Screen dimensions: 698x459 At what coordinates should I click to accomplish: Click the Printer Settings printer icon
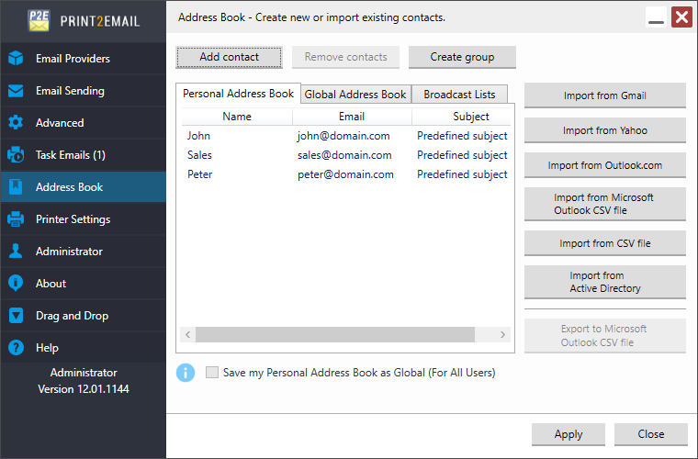16,218
